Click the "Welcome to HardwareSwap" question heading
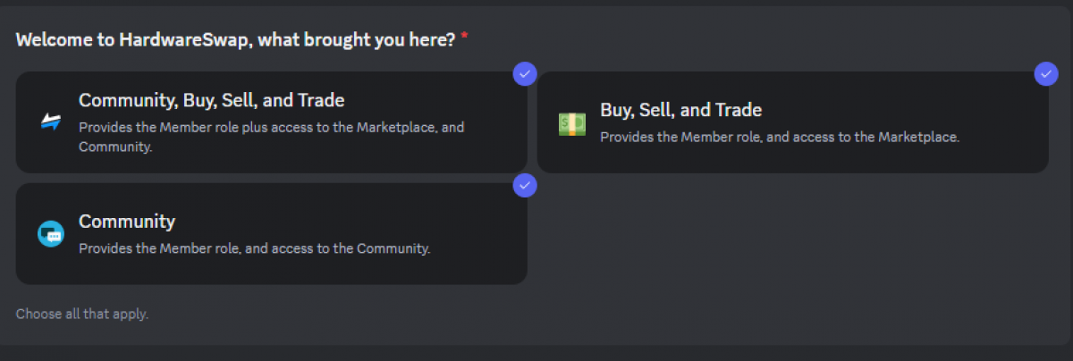Screen dimensions: 1073x361 [x=235, y=39]
